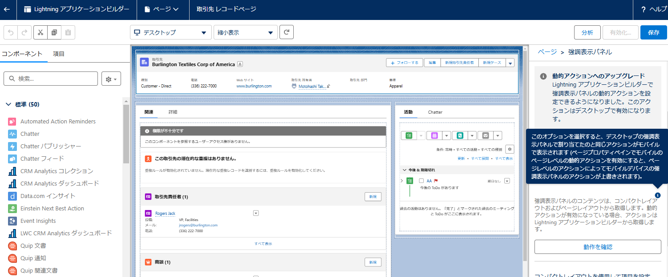
Task: Click the component 検索 search field
Action: 51,79
